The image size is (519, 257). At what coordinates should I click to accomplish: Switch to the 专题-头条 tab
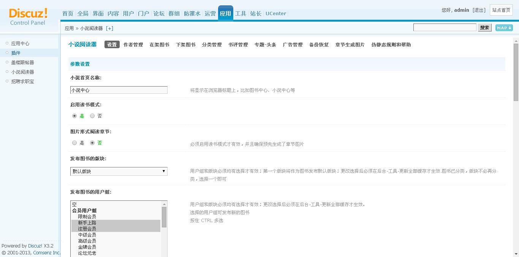pyautogui.click(x=265, y=45)
